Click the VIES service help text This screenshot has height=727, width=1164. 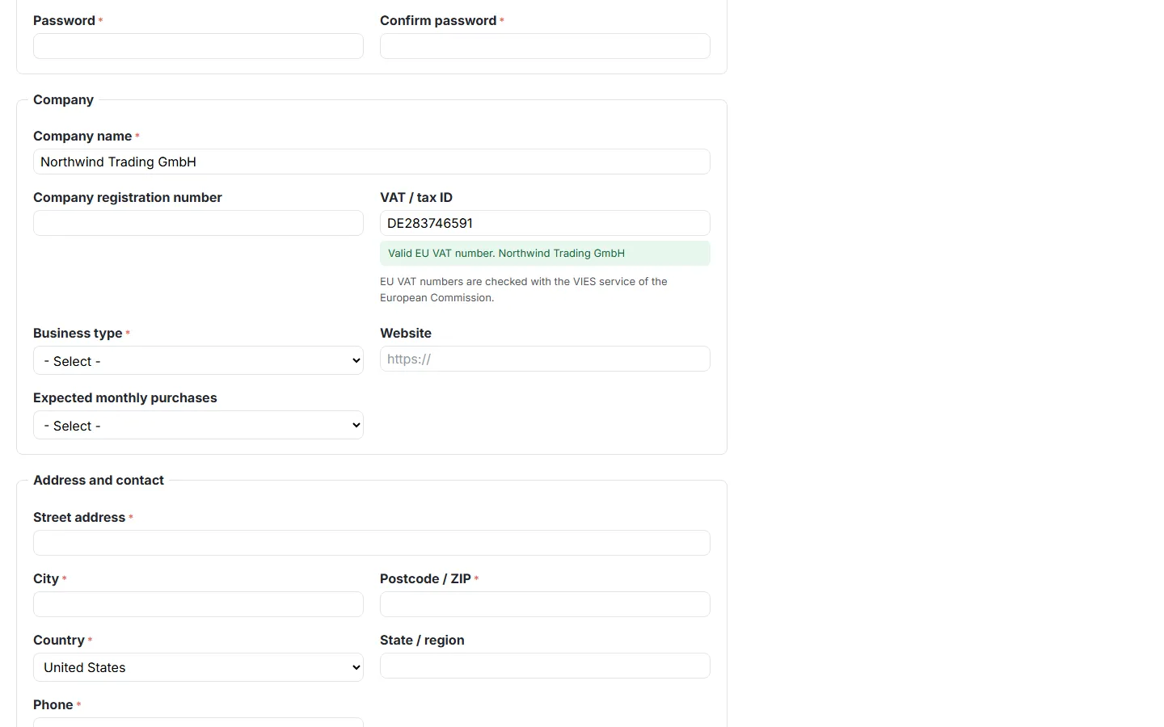(x=524, y=289)
